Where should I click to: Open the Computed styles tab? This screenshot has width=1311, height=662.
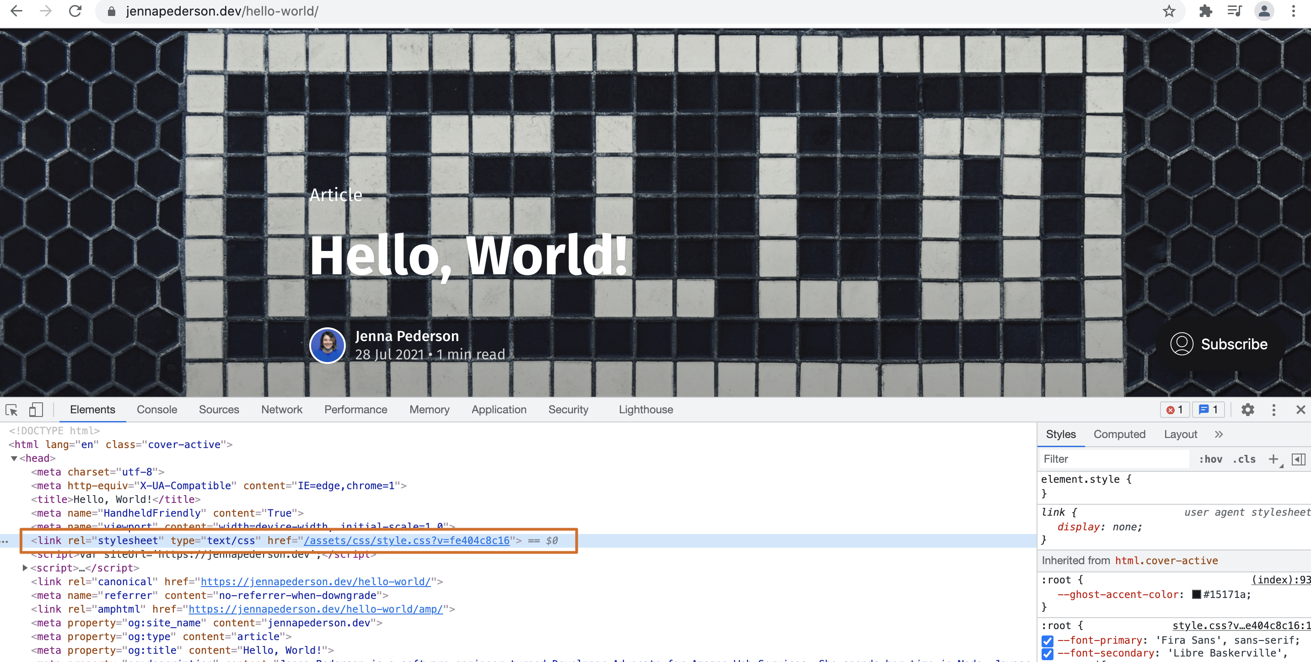(1120, 434)
